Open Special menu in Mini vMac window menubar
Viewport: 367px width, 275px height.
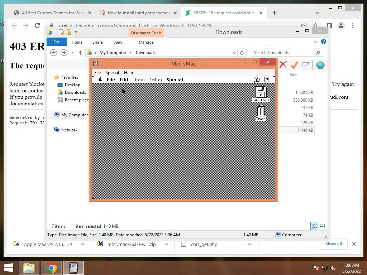112,72
